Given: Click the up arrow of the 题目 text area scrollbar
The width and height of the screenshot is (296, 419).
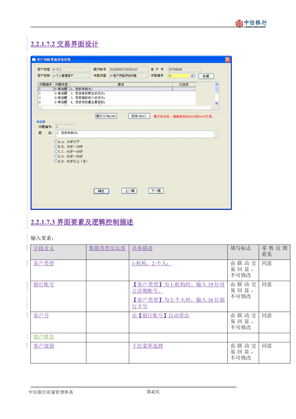Looking at the screenshot, I should [x=215, y=132].
